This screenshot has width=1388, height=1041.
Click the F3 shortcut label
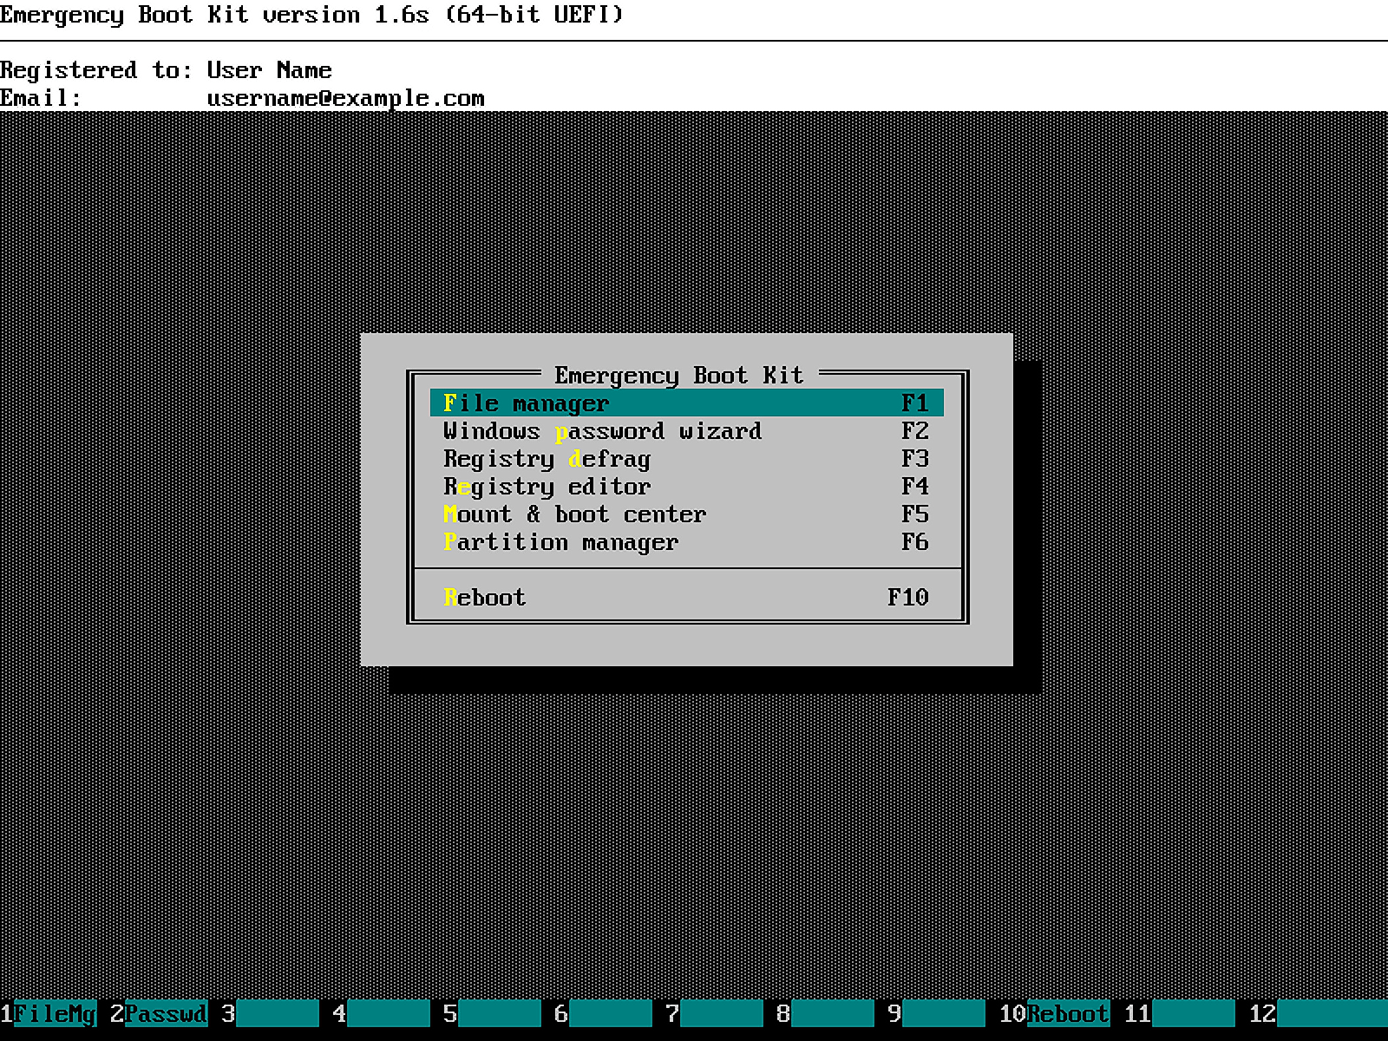tap(915, 458)
